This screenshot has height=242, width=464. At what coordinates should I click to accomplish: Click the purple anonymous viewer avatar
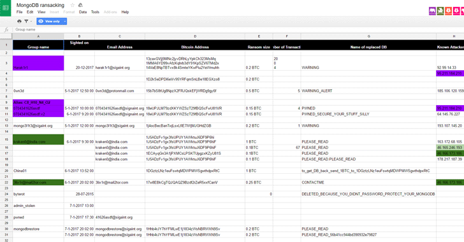[432, 11]
